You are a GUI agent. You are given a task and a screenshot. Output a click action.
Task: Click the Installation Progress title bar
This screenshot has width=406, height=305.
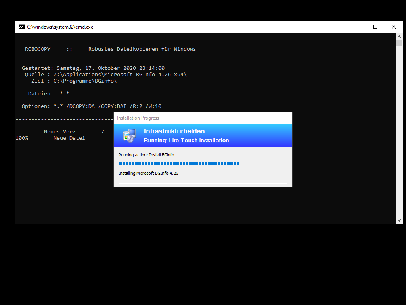[x=203, y=118]
